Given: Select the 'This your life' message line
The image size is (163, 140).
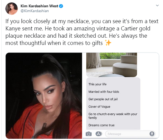Looking at the screenshot, I should 97,84.
